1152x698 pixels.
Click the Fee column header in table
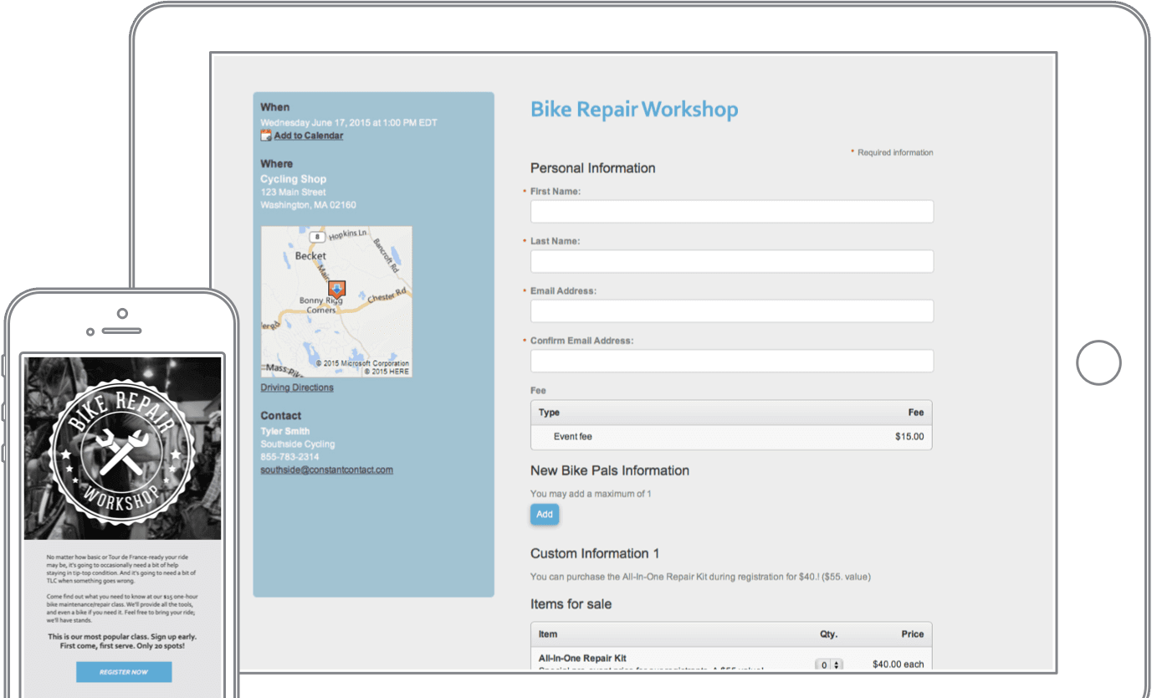pos(916,413)
